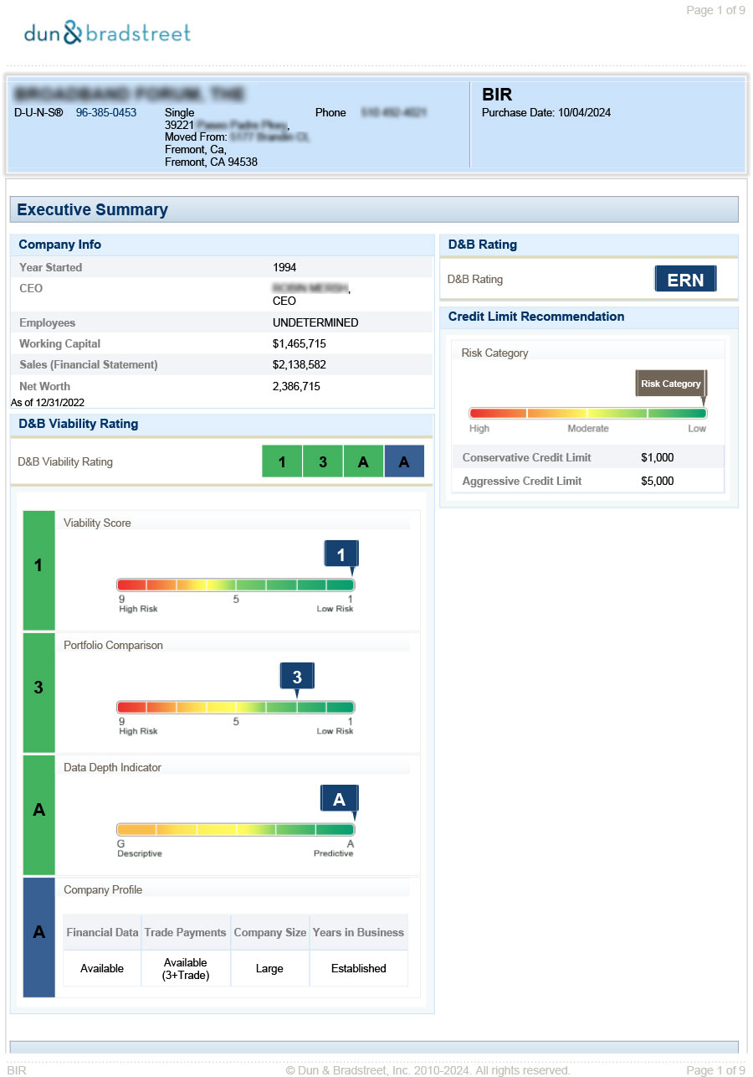753x1077 pixels.
Task: Click the BIR report title in header
Action: pos(497,95)
